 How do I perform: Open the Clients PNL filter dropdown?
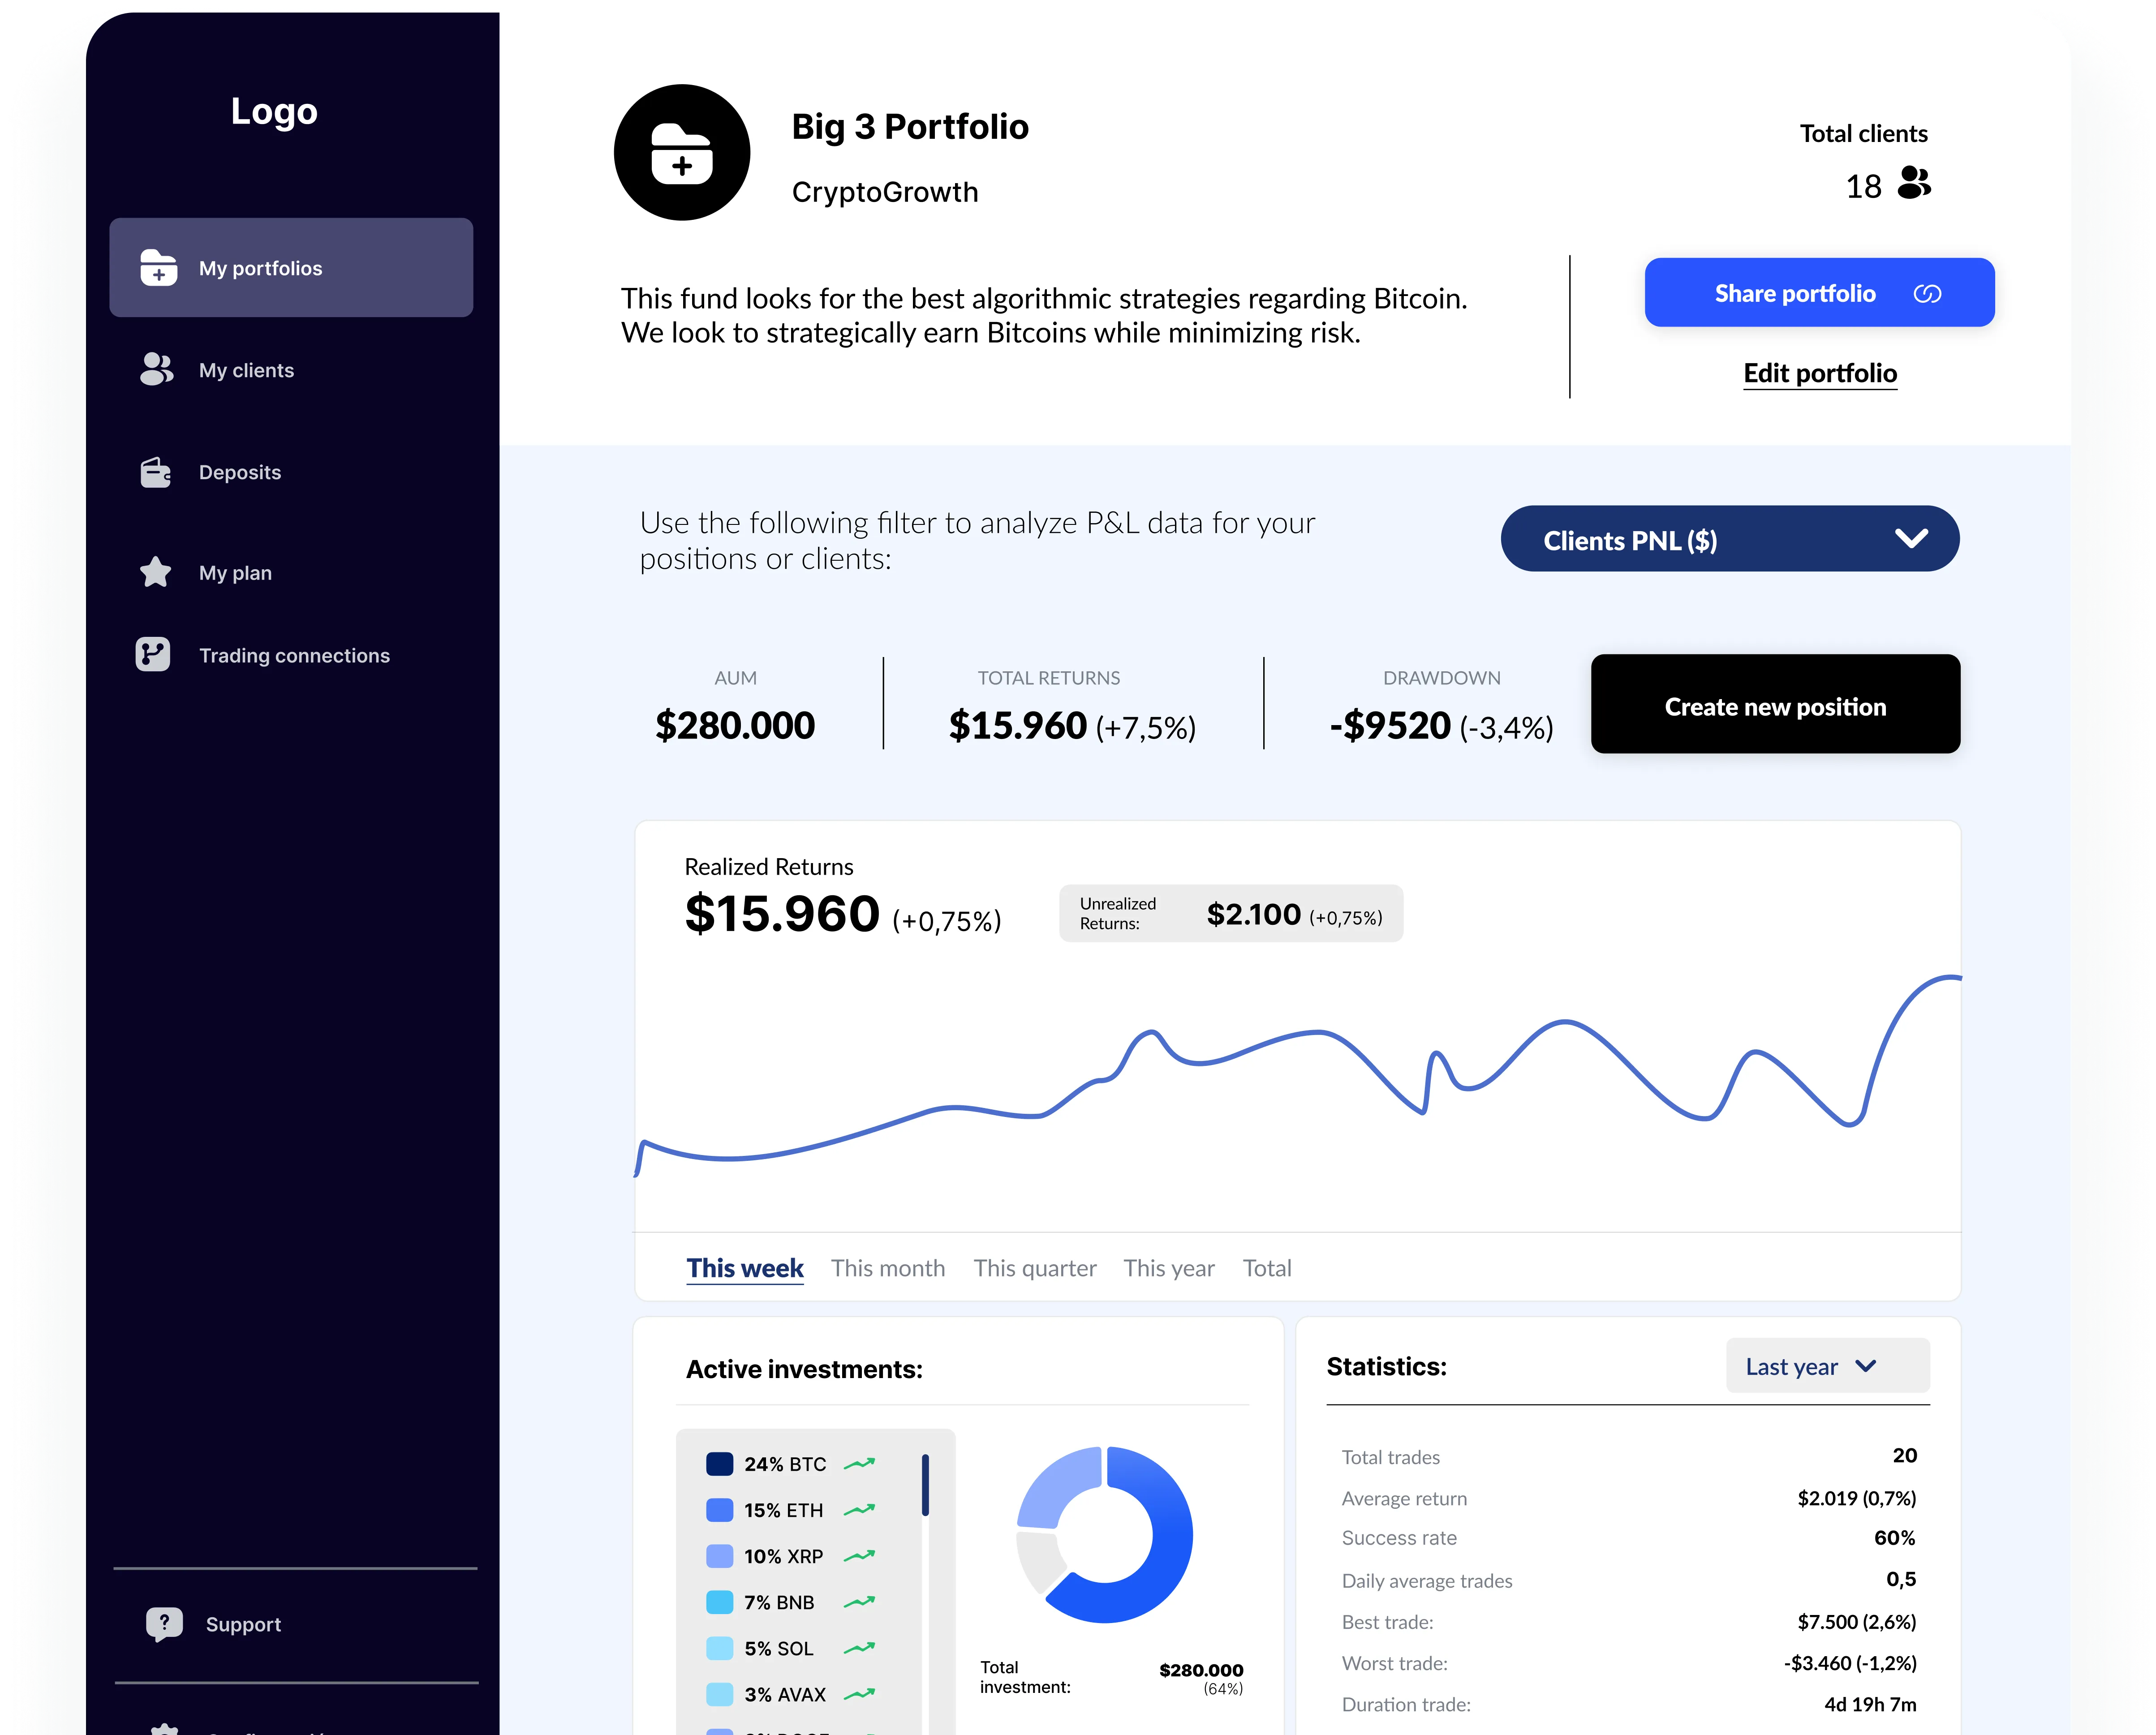(x=1729, y=539)
